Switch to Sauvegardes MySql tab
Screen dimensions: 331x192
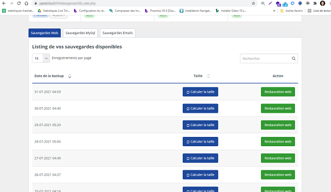click(x=80, y=33)
